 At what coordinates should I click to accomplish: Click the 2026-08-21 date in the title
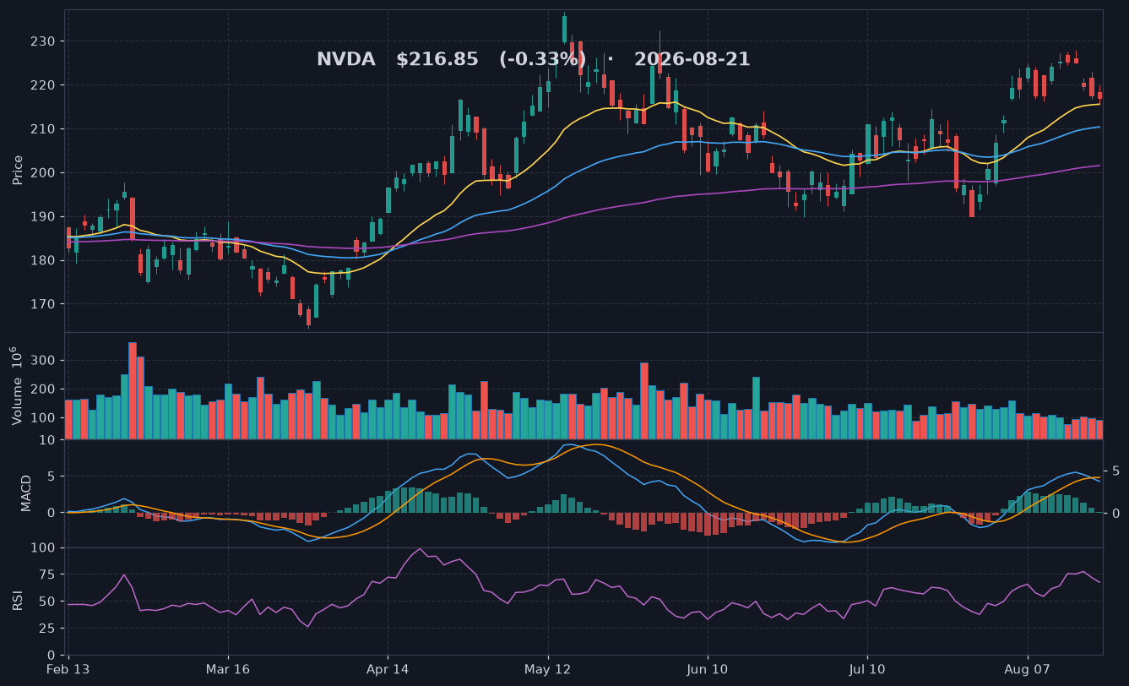pyautogui.click(x=692, y=60)
